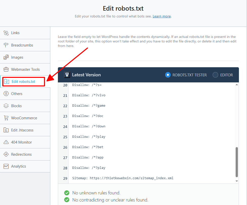The image size is (247, 205).
Task: Click the 404 Monitor warning icon
Action: 6,142
